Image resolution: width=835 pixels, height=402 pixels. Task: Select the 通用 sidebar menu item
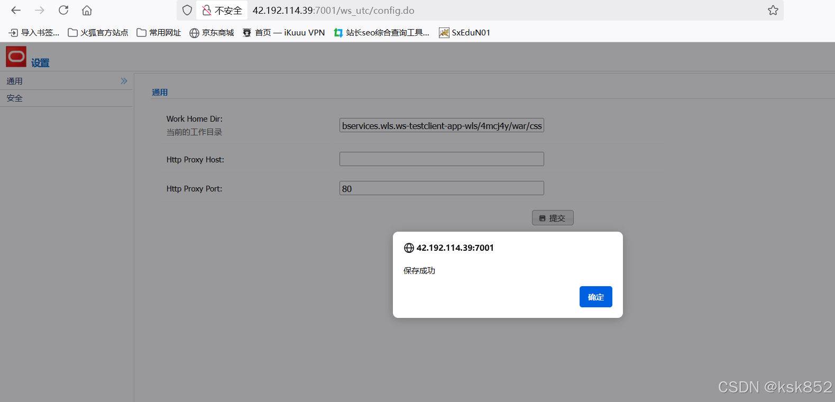(x=66, y=81)
